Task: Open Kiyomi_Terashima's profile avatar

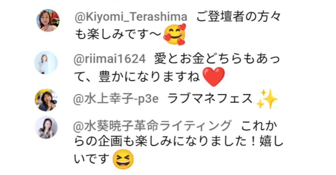Action: [48, 21]
